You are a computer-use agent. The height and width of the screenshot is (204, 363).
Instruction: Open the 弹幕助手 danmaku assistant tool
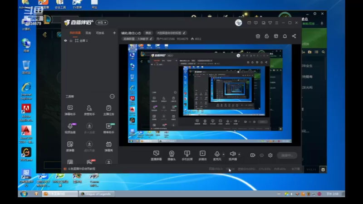70,110
